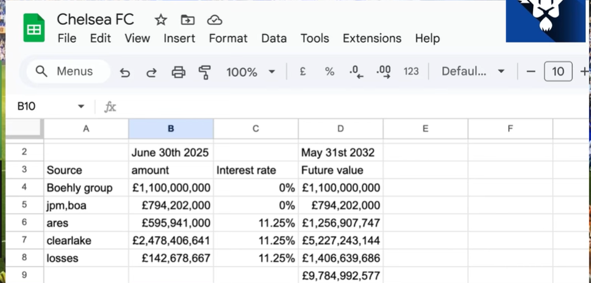Click the undo arrow
Screen dimensions: 591x283
pyautogui.click(x=125, y=72)
